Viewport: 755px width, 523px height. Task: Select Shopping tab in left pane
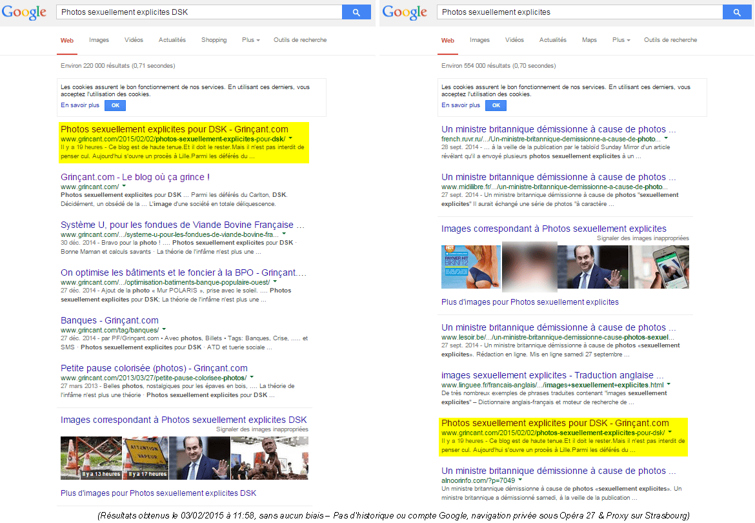coord(214,40)
